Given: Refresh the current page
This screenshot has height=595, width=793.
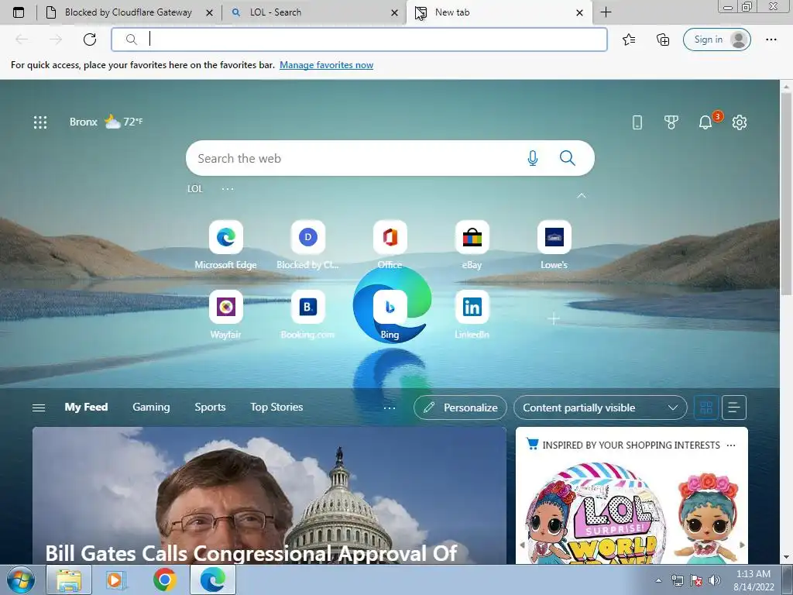Looking at the screenshot, I should tap(90, 40).
